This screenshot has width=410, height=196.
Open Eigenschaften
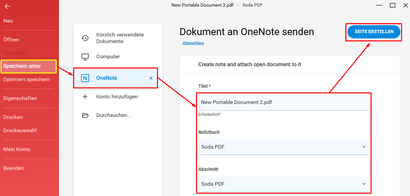pos(20,98)
